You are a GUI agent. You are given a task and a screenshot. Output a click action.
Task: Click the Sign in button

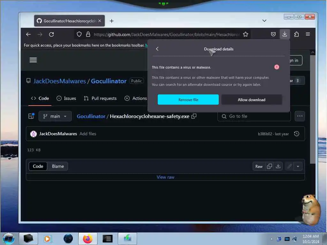(296, 60)
